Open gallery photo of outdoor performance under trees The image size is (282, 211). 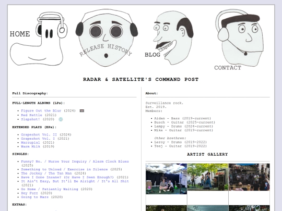208,177
